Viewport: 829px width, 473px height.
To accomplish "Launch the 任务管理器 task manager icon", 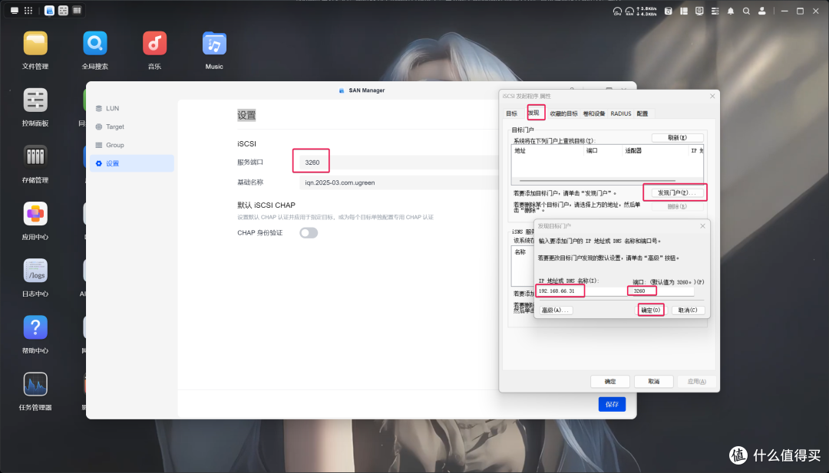I will pos(35,384).
